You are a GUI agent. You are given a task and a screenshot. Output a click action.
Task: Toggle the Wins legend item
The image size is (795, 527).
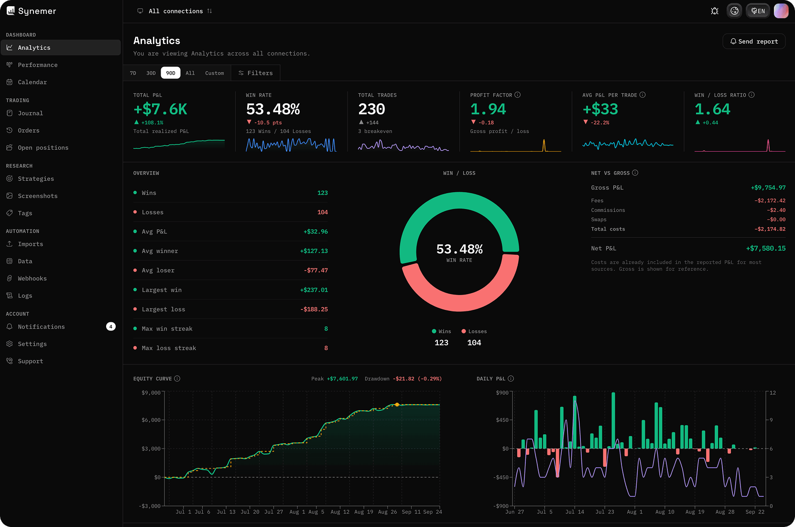(441, 331)
